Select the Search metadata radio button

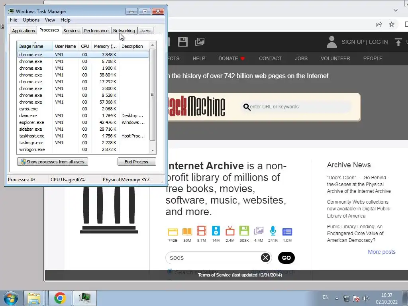(170, 272)
